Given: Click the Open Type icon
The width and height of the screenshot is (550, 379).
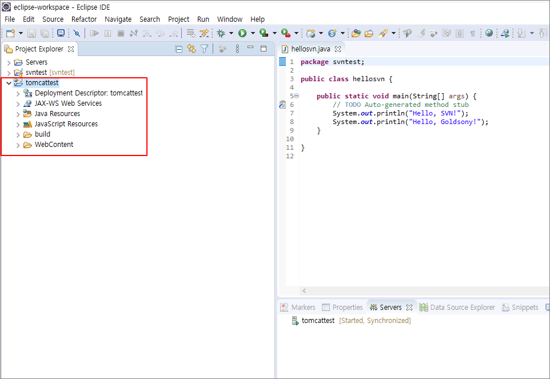Looking at the screenshot, I should [x=356, y=33].
